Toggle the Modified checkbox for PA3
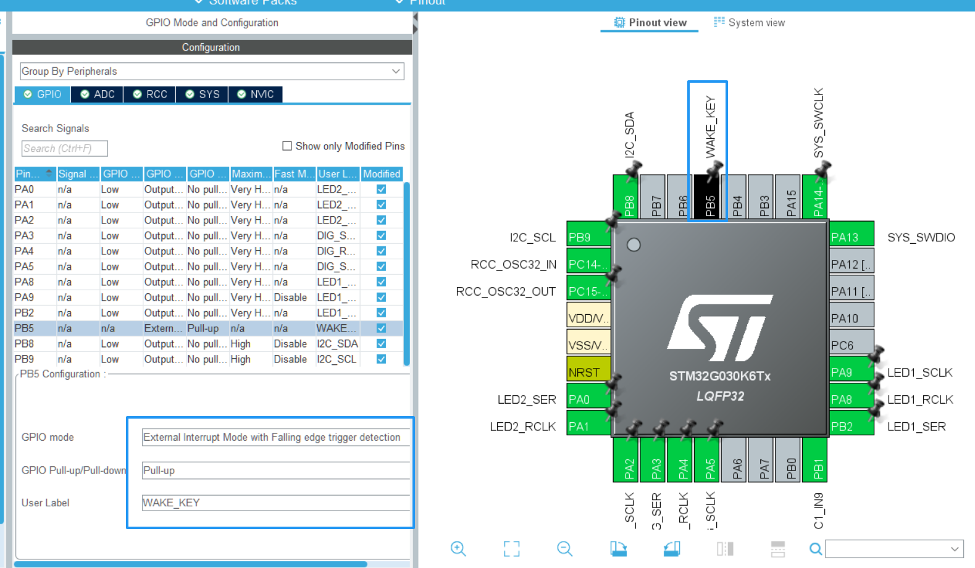 tap(382, 236)
